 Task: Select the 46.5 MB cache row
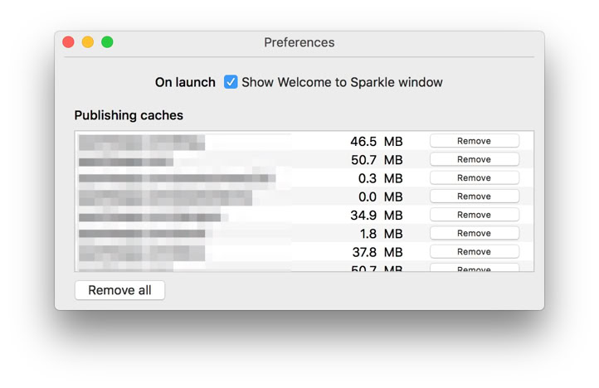click(x=304, y=141)
